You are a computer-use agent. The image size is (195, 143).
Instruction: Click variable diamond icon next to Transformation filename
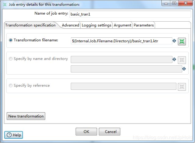(174, 41)
